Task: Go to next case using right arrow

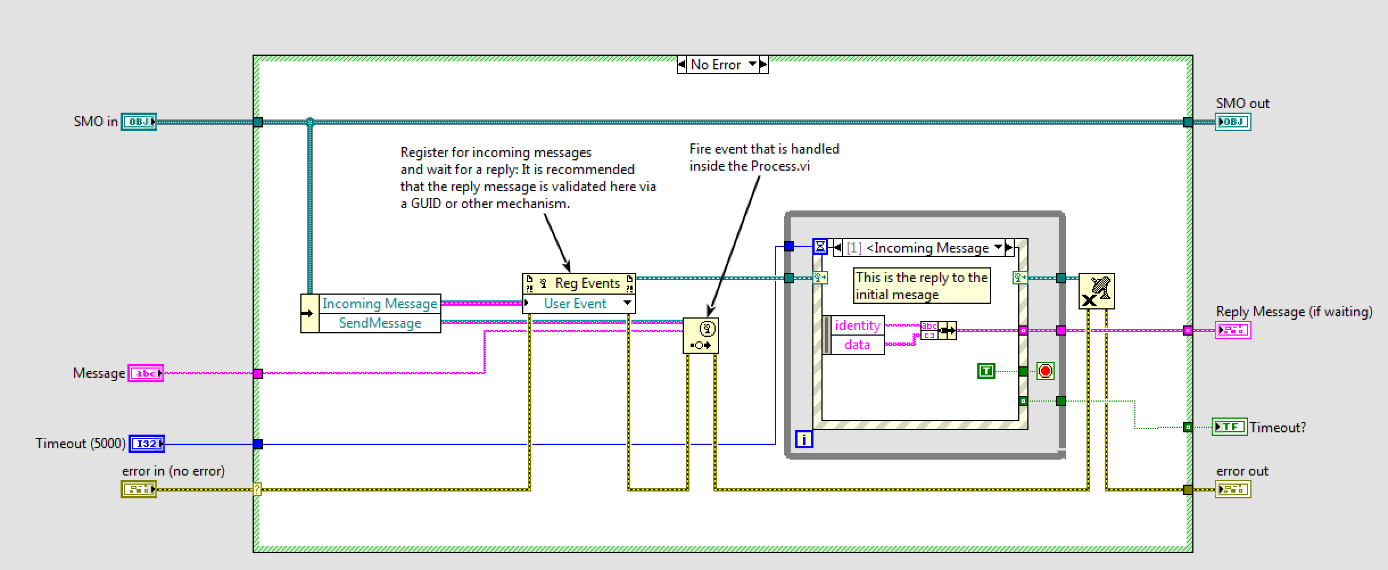Action: pos(764,64)
